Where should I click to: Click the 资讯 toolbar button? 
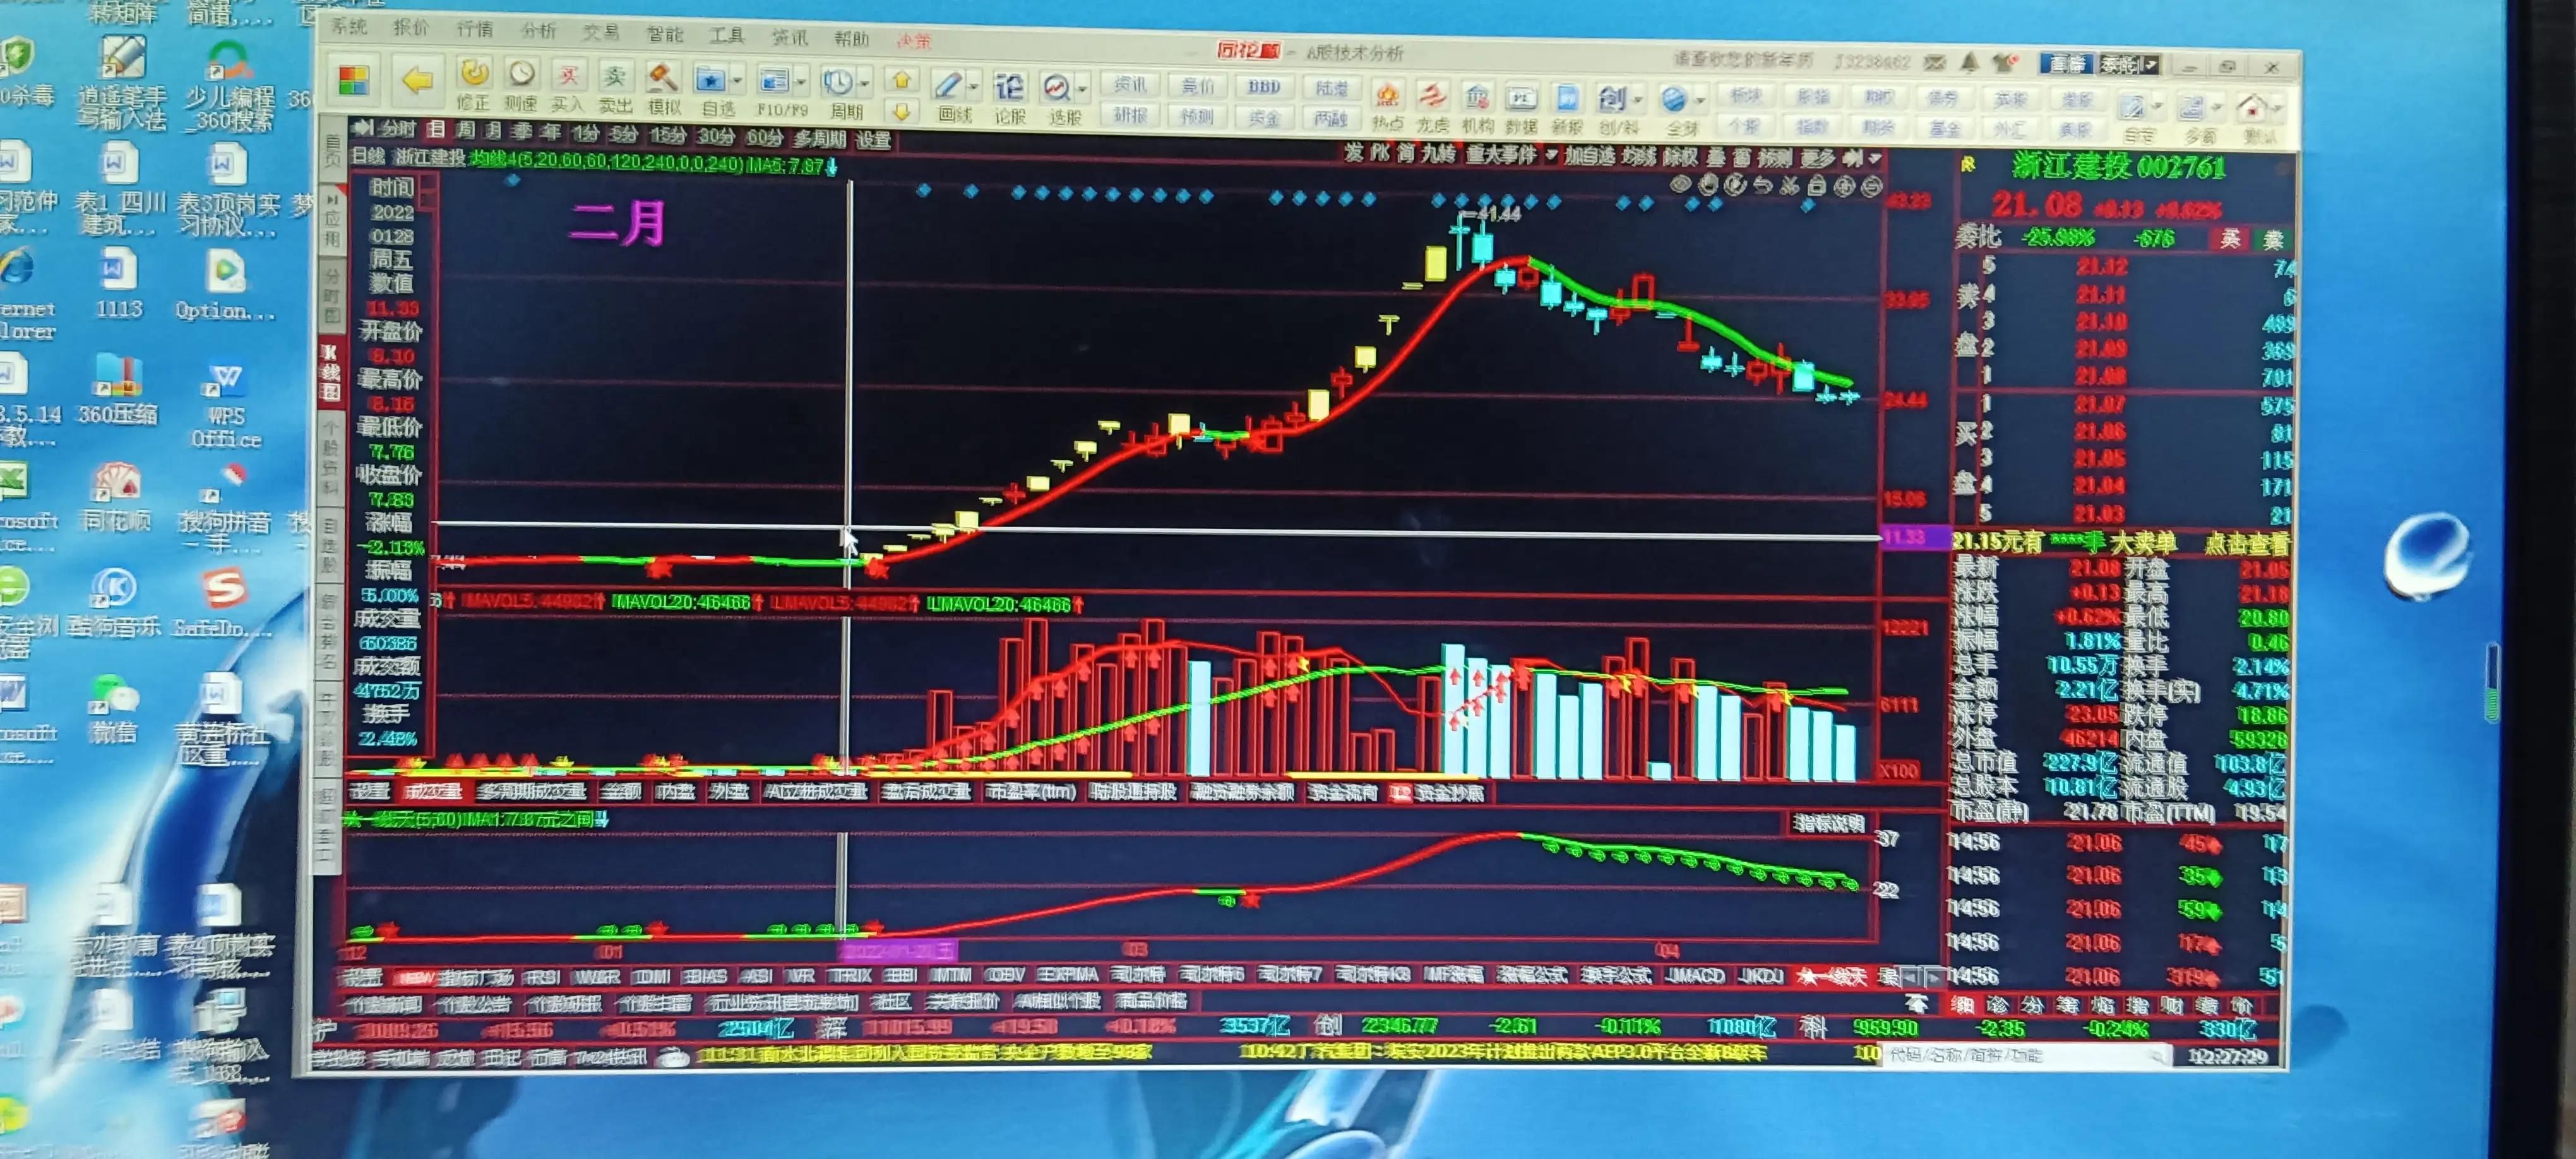pyautogui.click(x=1130, y=84)
